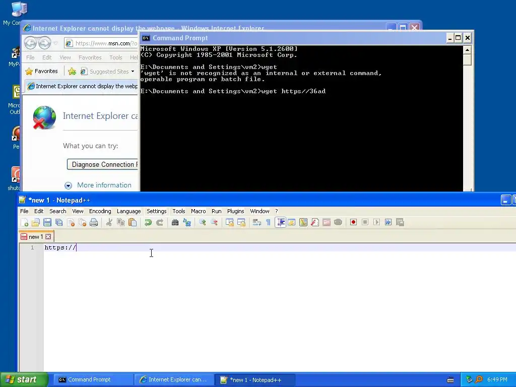Viewport: 516px width, 387px height.
Task: Close current document via toolbar icon
Action: pos(71,222)
